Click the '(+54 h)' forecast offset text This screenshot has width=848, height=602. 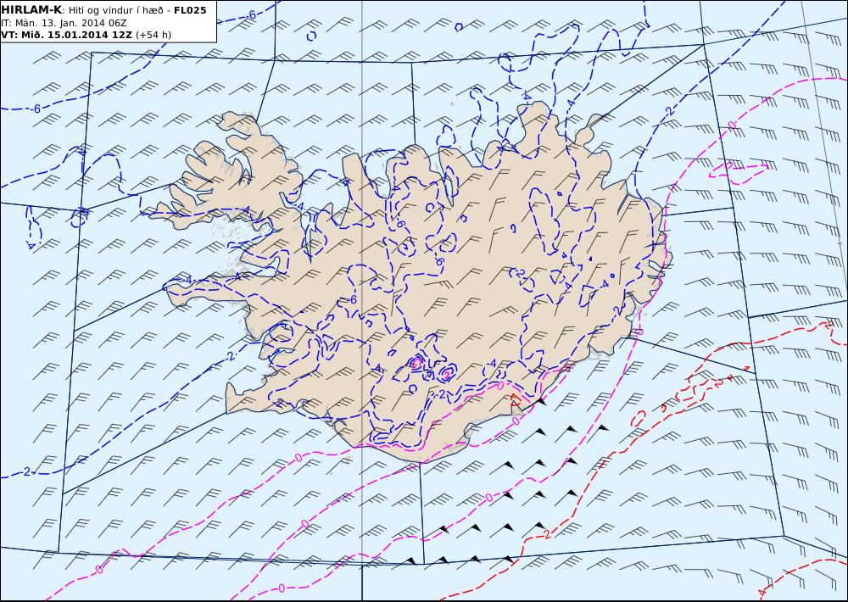click(x=153, y=35)
